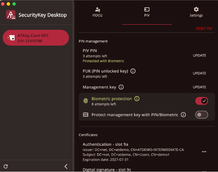Click the PIN pad icon beside Protect management key
This screenshot has width=218, height=172.
tap(86, 115)
